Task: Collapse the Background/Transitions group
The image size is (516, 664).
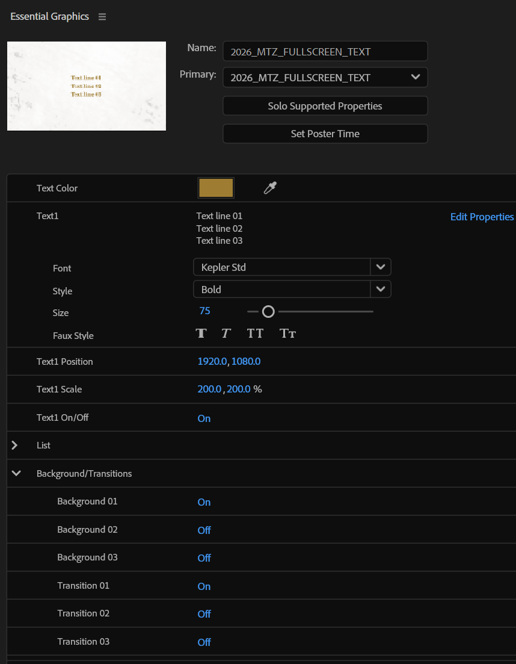Action: [x=16, y=473]
